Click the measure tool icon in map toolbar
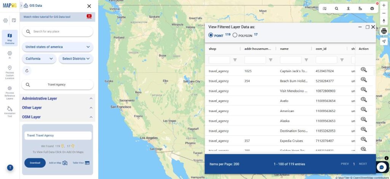390x179 pixels. [x=360, y=8]
